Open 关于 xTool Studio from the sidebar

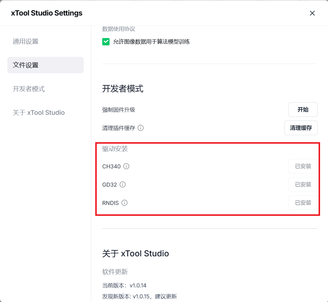[39, 113]
